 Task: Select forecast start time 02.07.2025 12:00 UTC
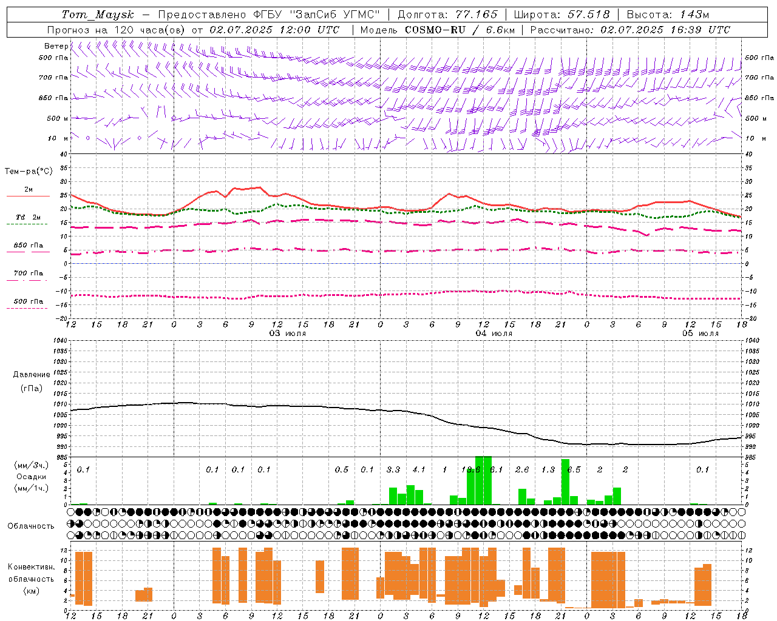274,30
